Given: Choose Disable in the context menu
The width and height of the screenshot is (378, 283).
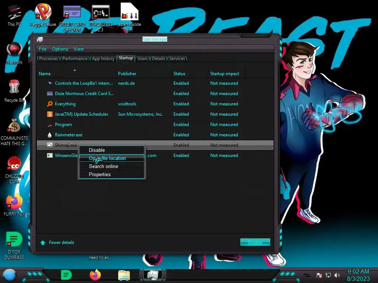Looking at the screenshot, I should click(x=112, y=150).
